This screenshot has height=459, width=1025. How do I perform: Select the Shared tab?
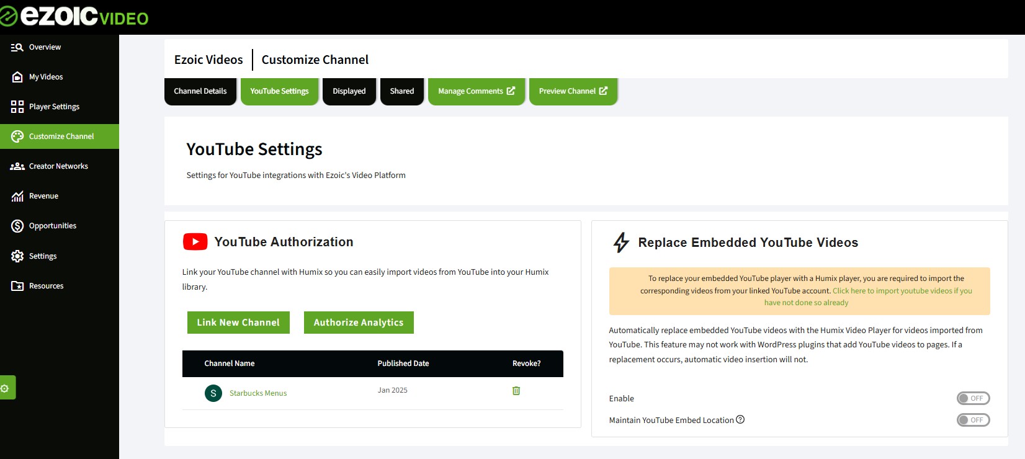pos(401,91)
